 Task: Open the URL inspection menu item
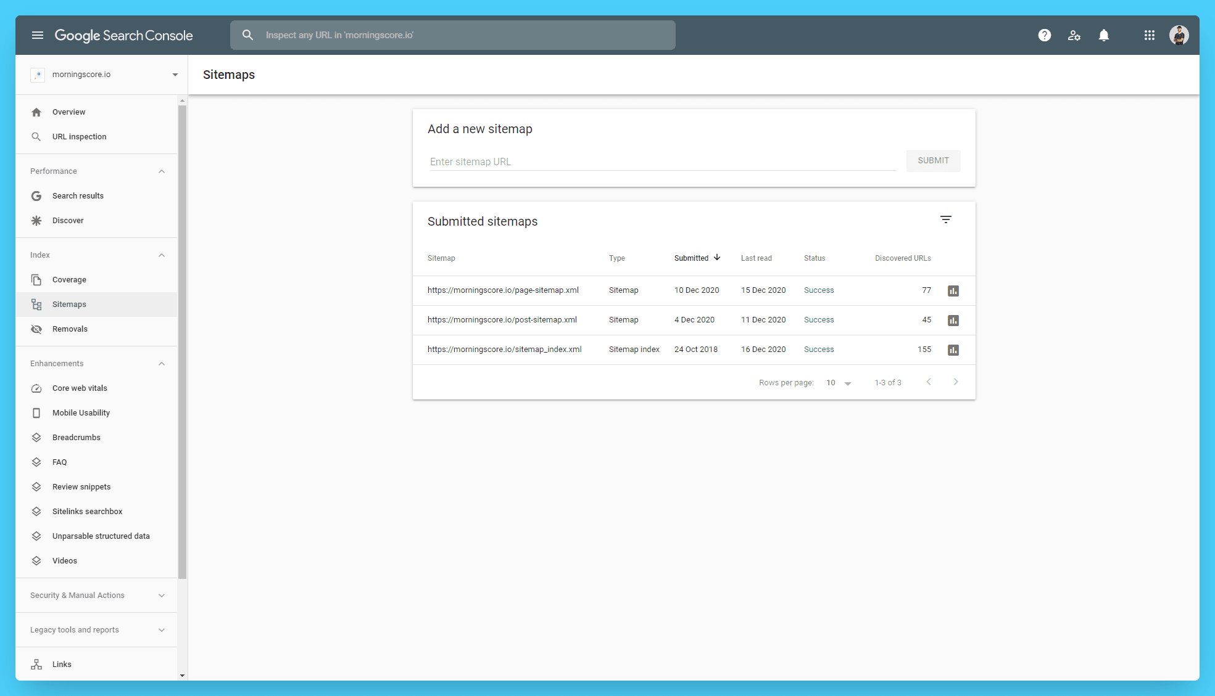(x=96, y=137)
